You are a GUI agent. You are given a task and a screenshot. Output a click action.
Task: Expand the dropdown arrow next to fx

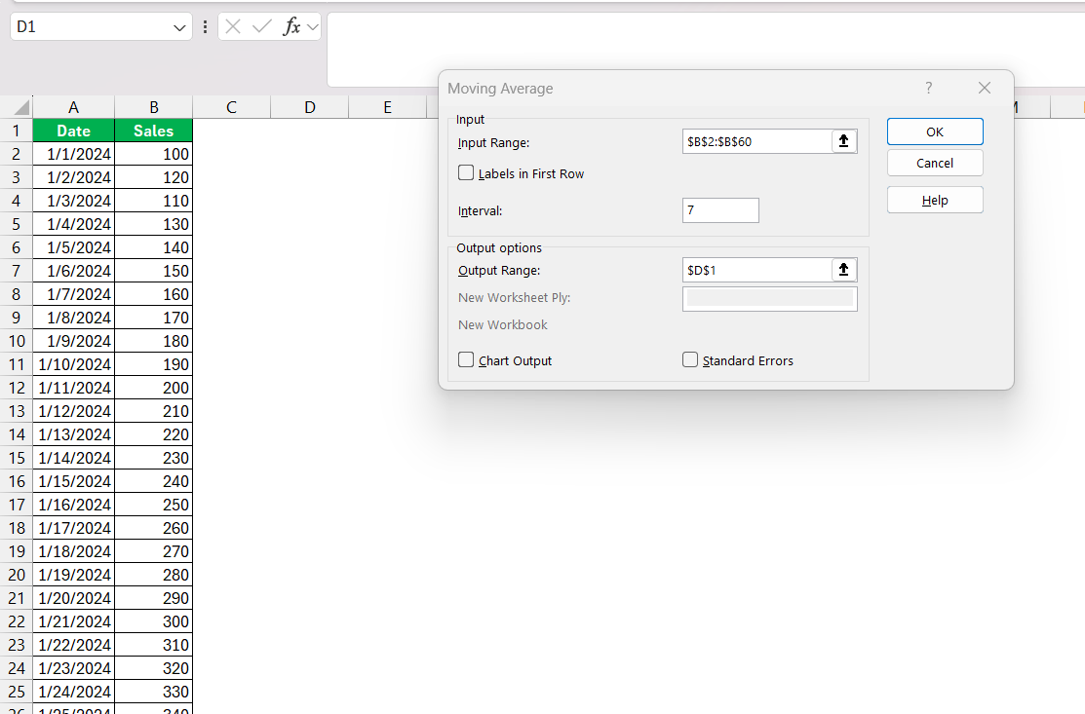313,27
